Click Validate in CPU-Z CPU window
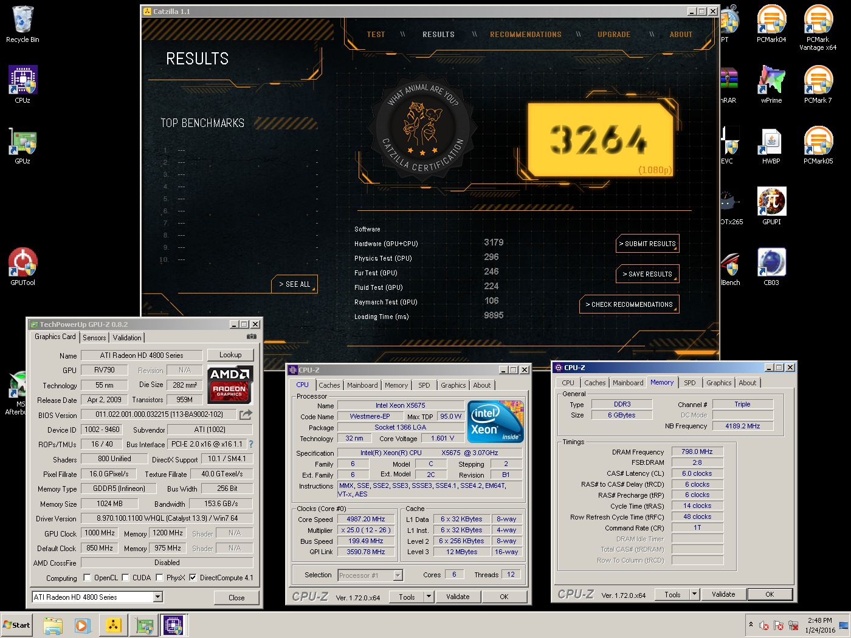 pyautogui.click(x=458, y=597)
